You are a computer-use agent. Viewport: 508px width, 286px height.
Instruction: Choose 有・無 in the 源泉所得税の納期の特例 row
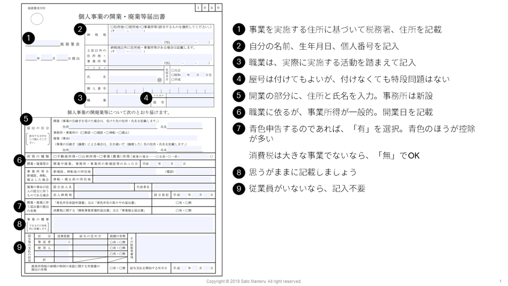[x=117, y=268]
